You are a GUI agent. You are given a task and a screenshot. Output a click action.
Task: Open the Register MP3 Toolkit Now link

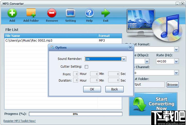[20, 121]
